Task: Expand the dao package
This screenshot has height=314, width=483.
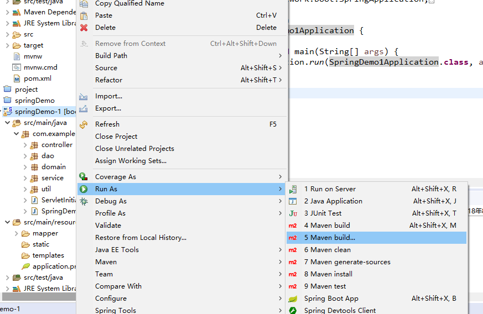Action: pyautogui.click(x=25, y=156)
